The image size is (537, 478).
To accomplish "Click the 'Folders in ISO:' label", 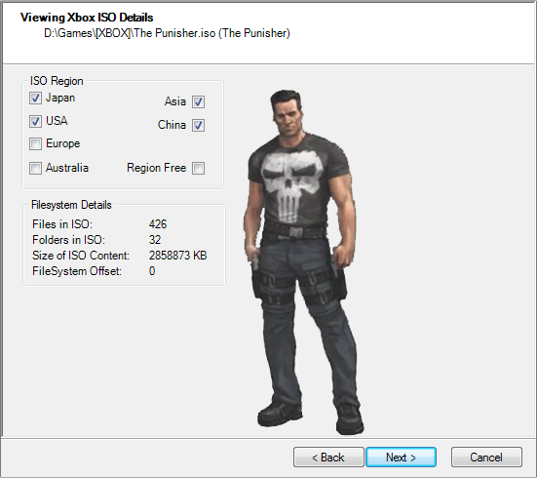I will pos(68,240).
